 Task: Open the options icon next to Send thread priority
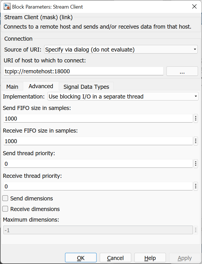coord(196,163)
